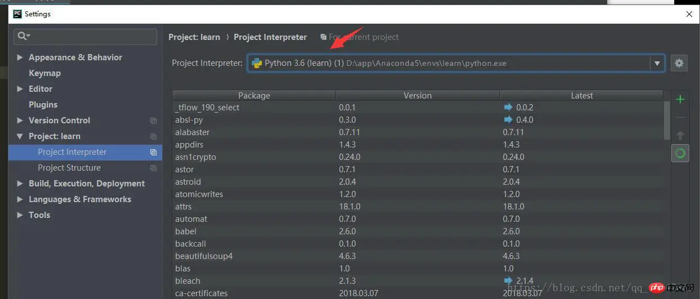Select the atomicwrites package row

coord(418,194)
